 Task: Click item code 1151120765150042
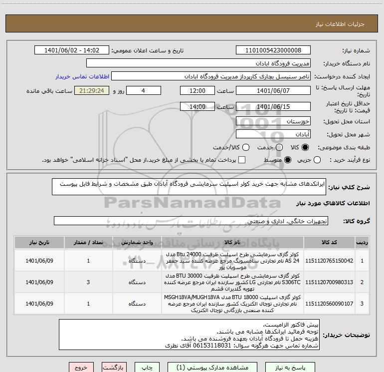(329, 261)
